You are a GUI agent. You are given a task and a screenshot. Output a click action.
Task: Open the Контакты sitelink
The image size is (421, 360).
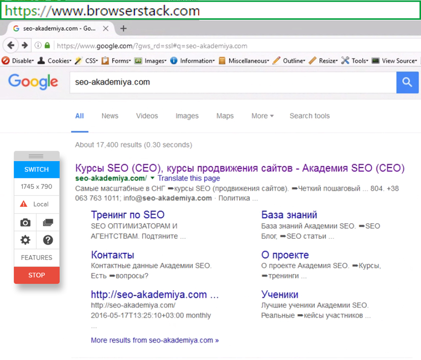click(x=112, y=255)
